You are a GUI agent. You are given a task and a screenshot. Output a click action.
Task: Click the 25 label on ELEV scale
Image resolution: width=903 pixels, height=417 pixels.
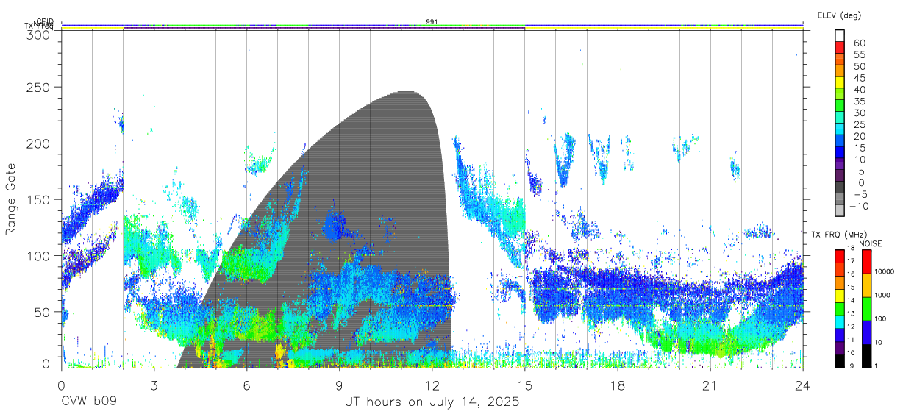(x=859, y=124)
